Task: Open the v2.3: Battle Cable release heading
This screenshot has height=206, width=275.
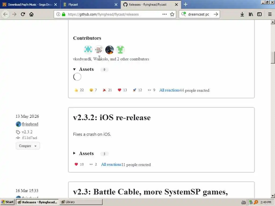Action: [150, 192]
